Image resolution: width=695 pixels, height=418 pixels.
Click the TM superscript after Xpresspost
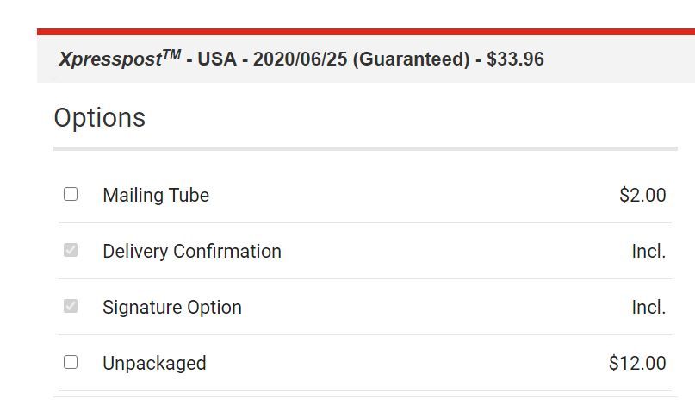point(171,53)
